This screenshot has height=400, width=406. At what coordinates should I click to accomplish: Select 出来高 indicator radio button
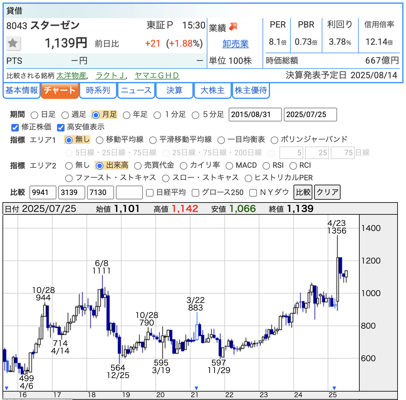[x=100, y=166]
